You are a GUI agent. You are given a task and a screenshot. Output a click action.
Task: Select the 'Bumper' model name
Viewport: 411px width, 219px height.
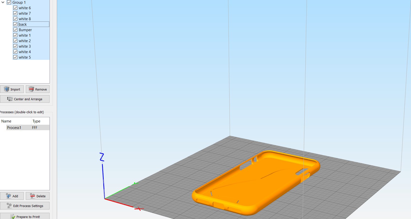(25, 30)
